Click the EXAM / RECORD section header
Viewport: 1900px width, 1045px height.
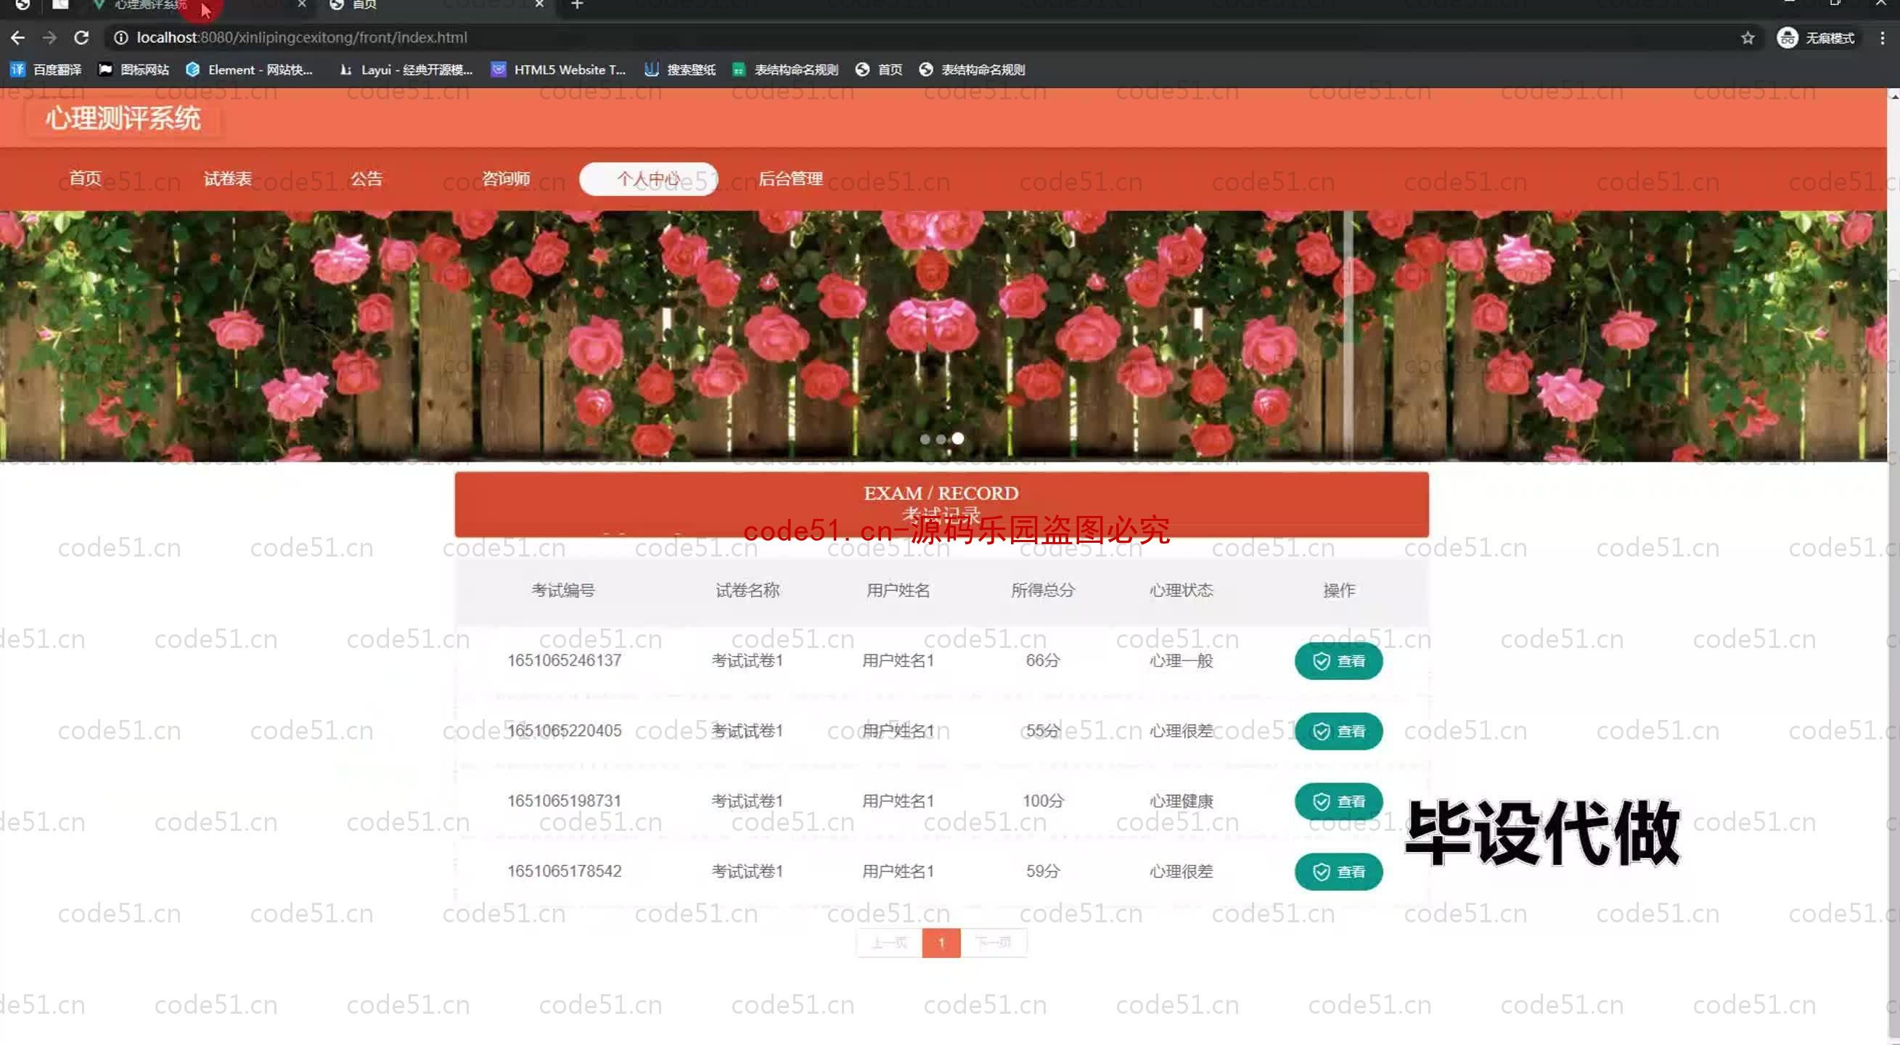coord(941,503)
